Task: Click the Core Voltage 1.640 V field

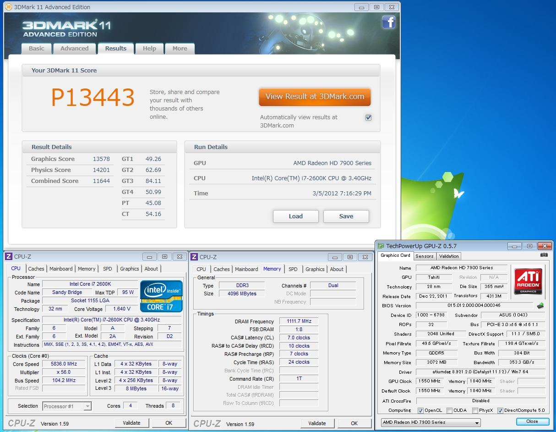Action: [122, 309]
